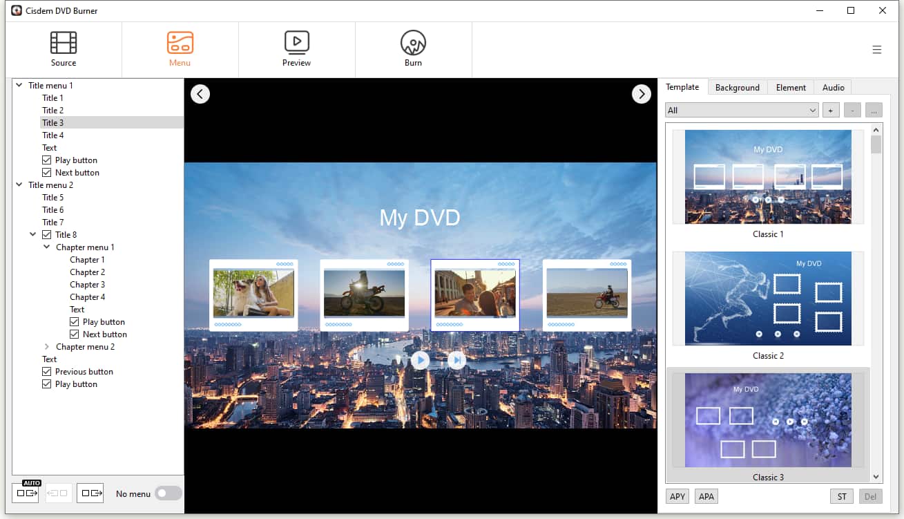Switch to the Background tab
Image resolution: width=904 pixels, height=519 pixels.
point(737,88)
